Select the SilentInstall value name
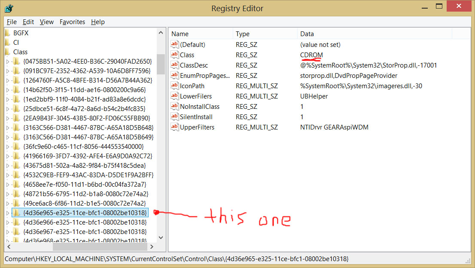Viewport: 475px width, 268px height. pyautogui.click(x=196, y=117)
